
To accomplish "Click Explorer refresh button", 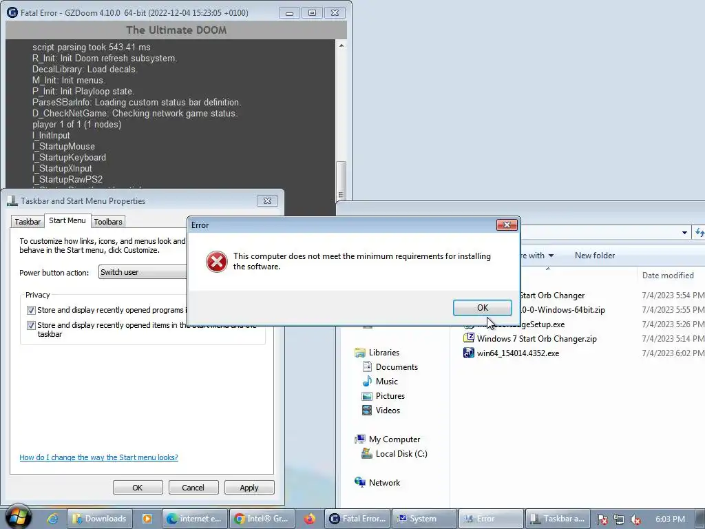I will pyautogui.click(x=699, y=233).
